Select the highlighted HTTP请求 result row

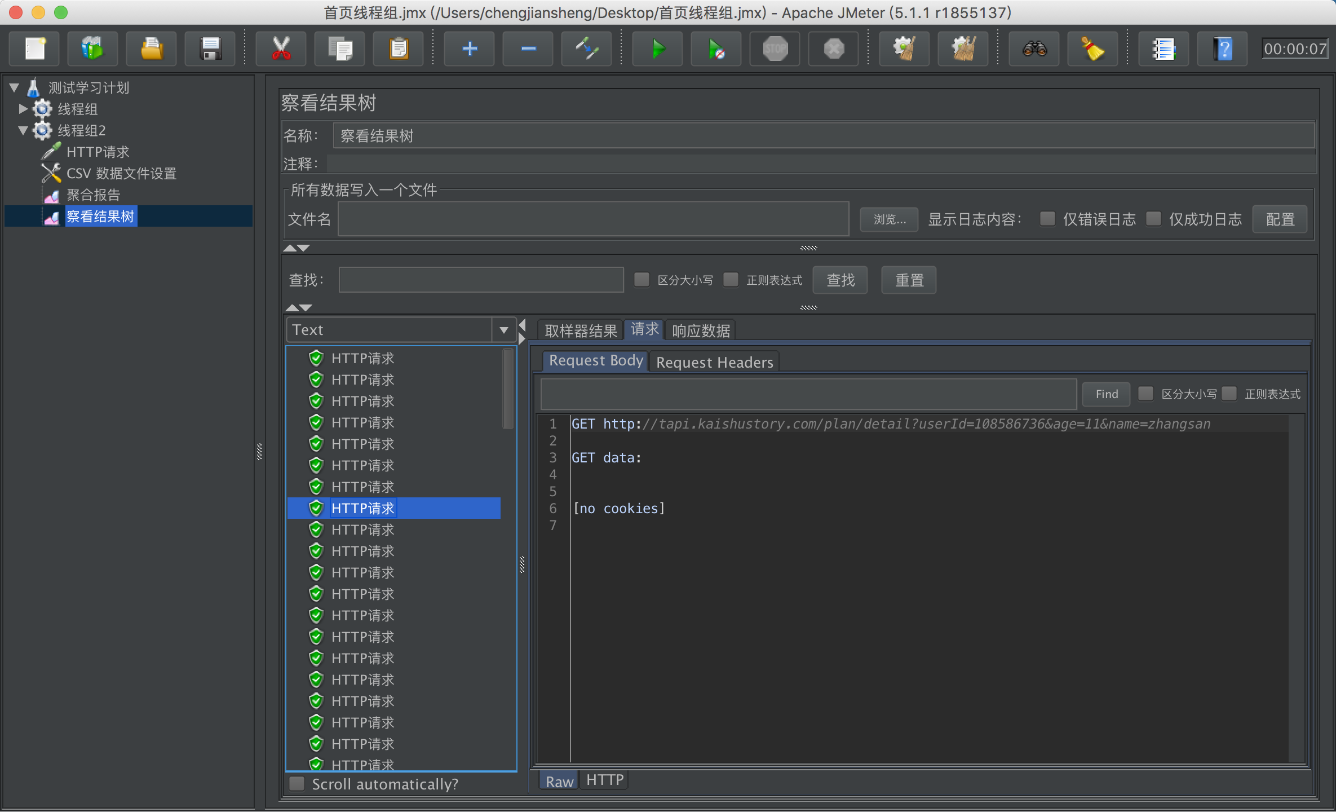(393, 508)
